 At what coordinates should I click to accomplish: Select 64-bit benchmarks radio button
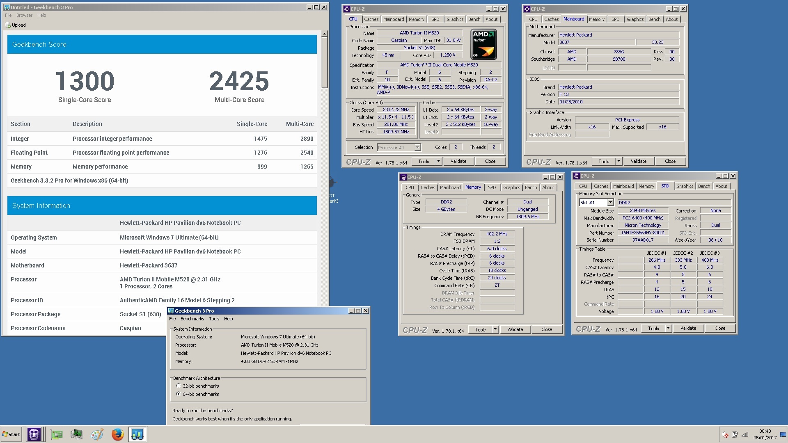pos(179,394)
